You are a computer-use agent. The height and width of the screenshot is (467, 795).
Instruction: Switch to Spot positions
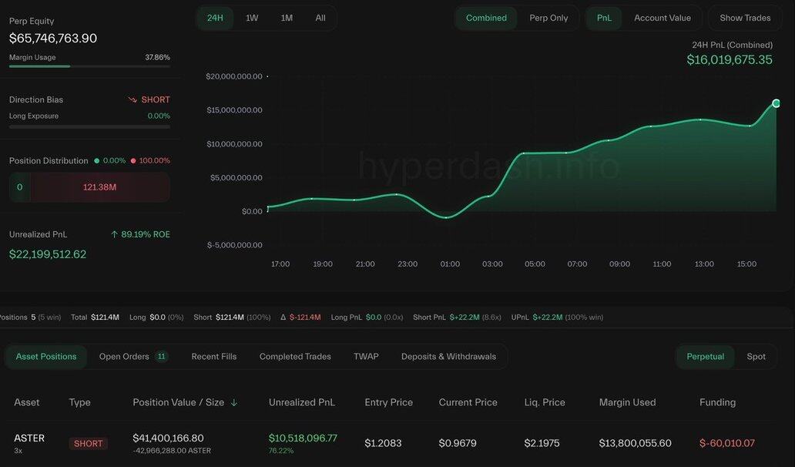pos(756,357)
